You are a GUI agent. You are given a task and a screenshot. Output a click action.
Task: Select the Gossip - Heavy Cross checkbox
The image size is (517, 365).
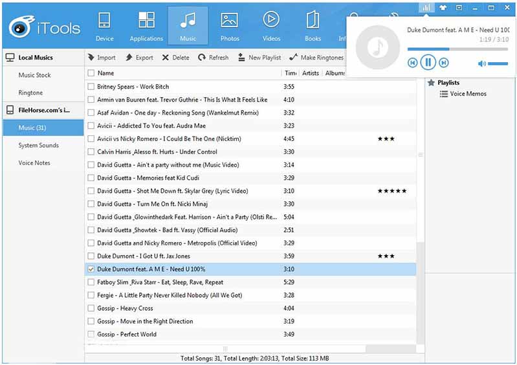(x=91, y=308)
